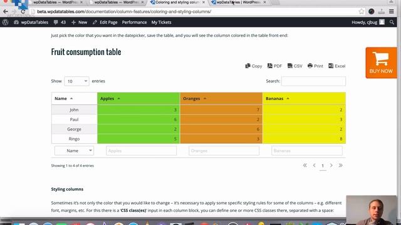Open Chrome hamburger menu
Viewport: 401px width, 225px height.
click(391, 11)
